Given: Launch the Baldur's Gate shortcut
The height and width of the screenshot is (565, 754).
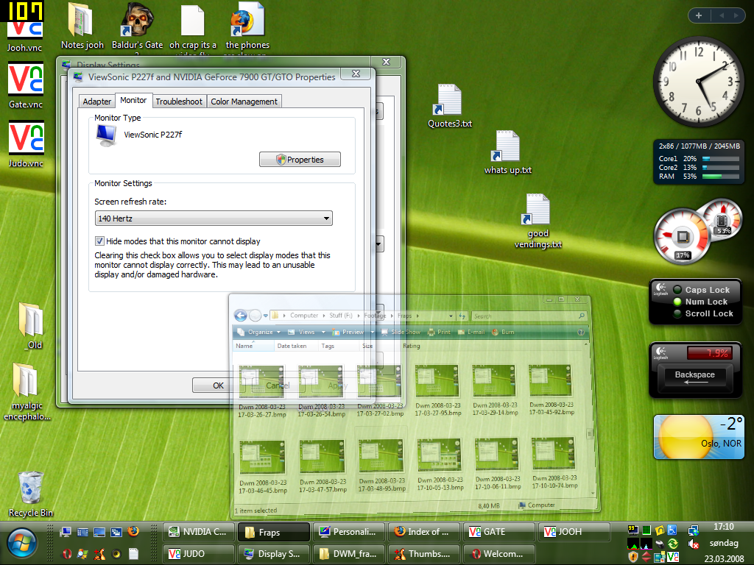Looking at the screenshot, I should (137, 26).
